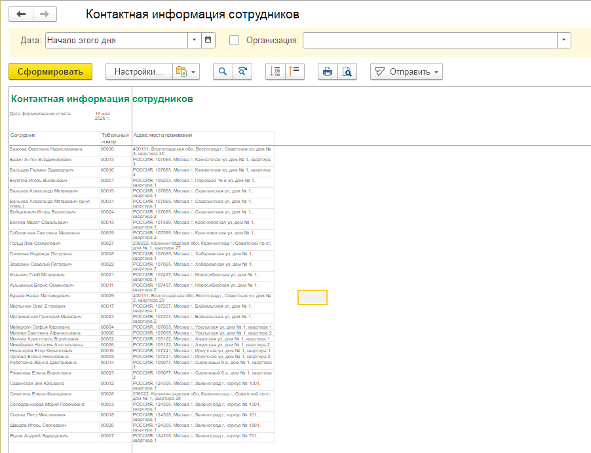This screenshot has height=453, width=591.
Task: Select the date cell '16 мая 2026 г.'
Action: (x=102, y=116)
